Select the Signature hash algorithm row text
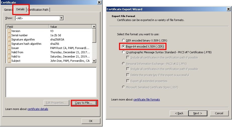232x127 pixels. [x=26, y=44]
